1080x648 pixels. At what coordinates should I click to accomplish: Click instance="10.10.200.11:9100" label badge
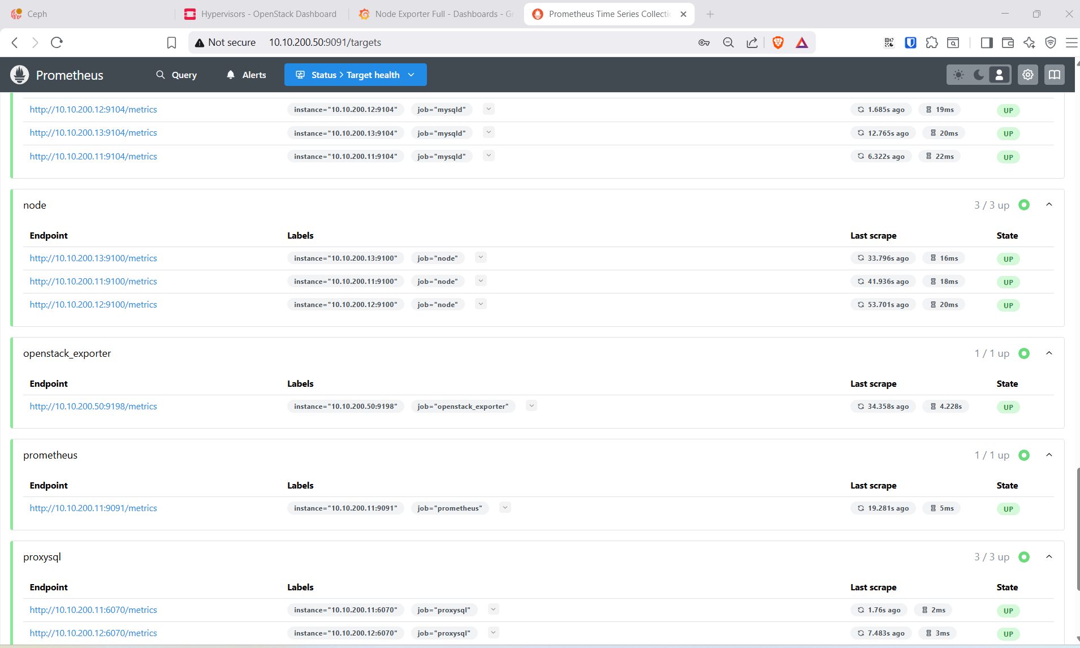coord(345,282)
